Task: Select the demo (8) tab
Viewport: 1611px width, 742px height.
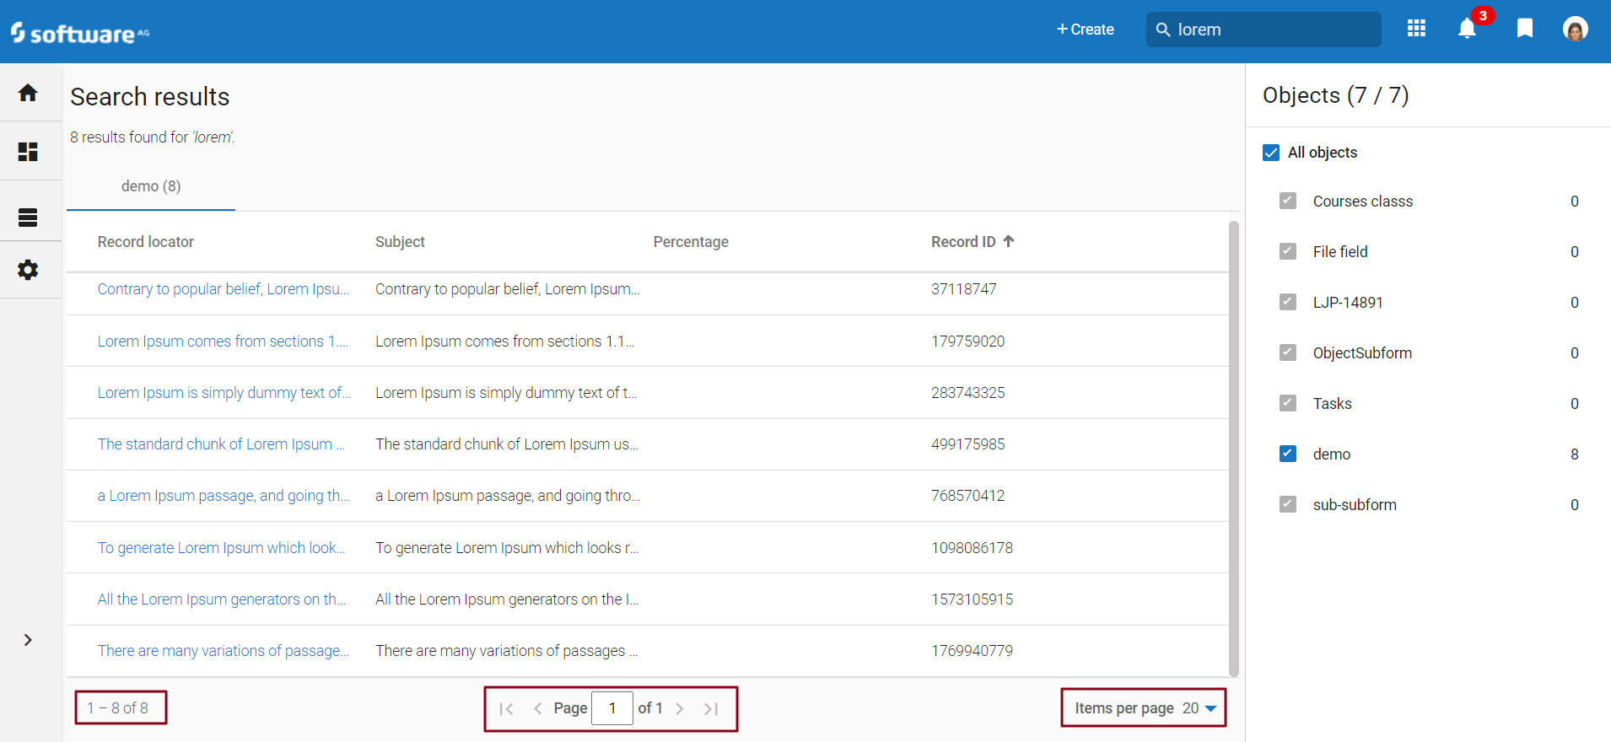Action: [151, 186]
